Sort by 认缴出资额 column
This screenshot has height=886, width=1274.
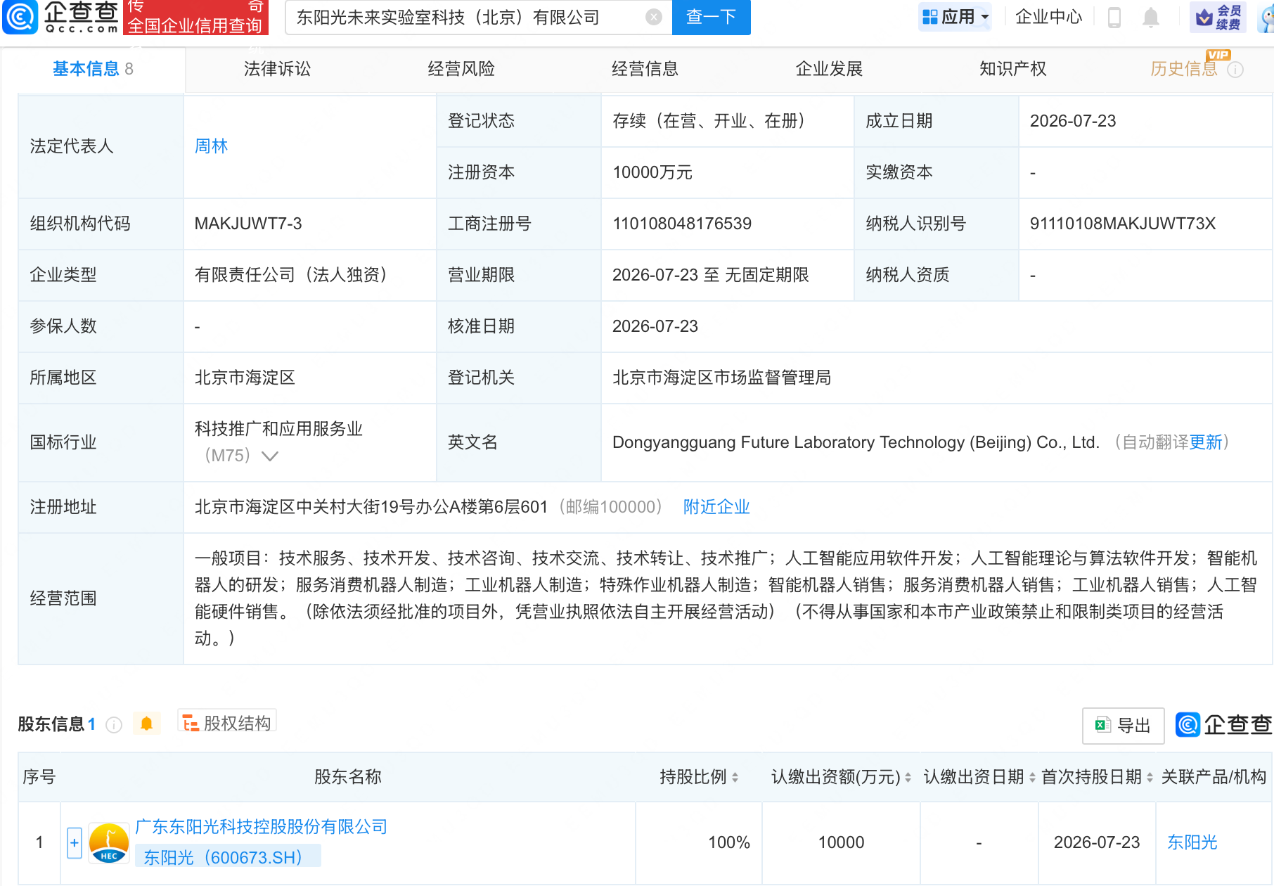point(908,777)
